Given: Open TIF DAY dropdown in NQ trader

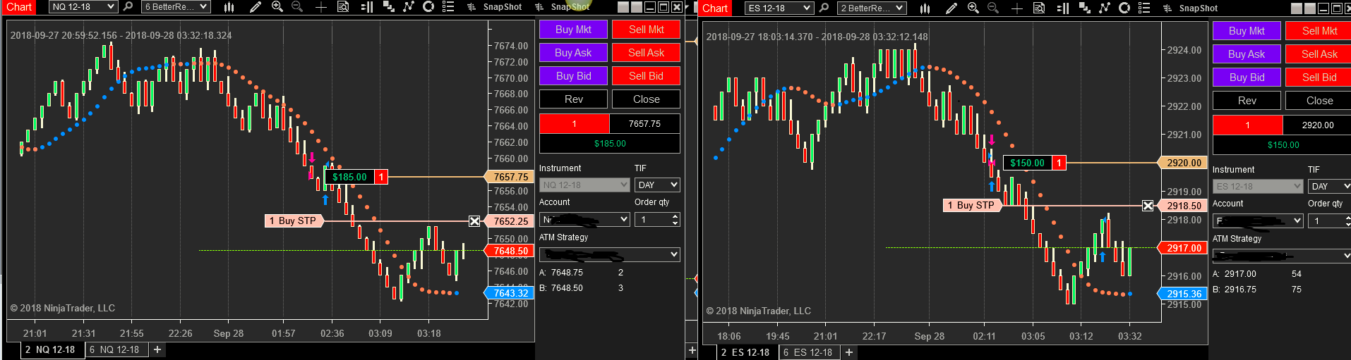Looking at the screenshot, I should click(x=657, y=185).
